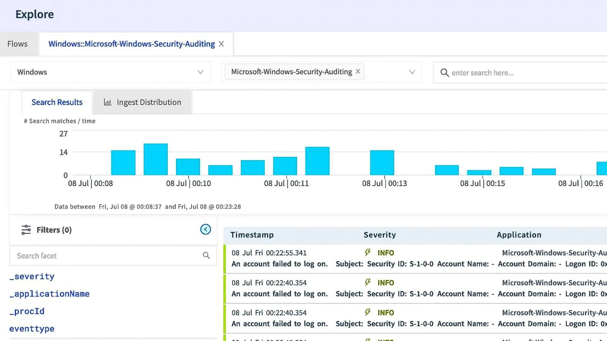Click the Explore page title
The image size is (607, 341).
tap(34, 14)
